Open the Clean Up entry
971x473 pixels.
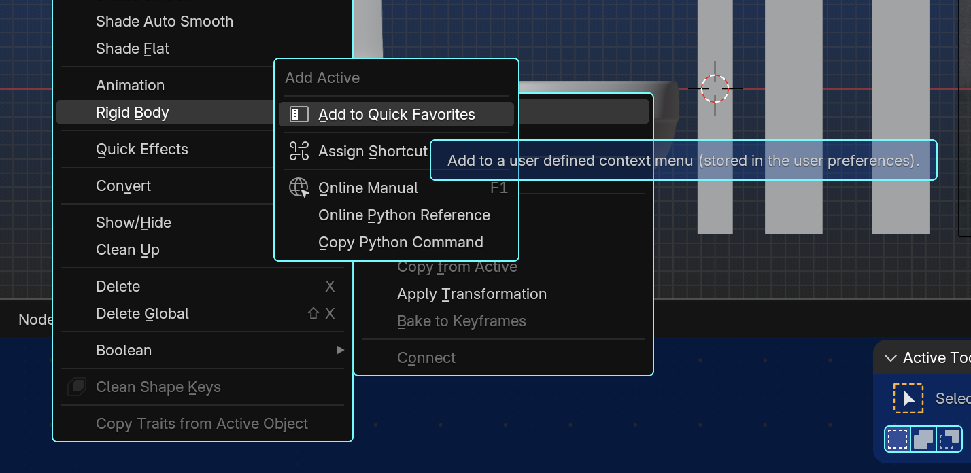(x=128, y=249)
